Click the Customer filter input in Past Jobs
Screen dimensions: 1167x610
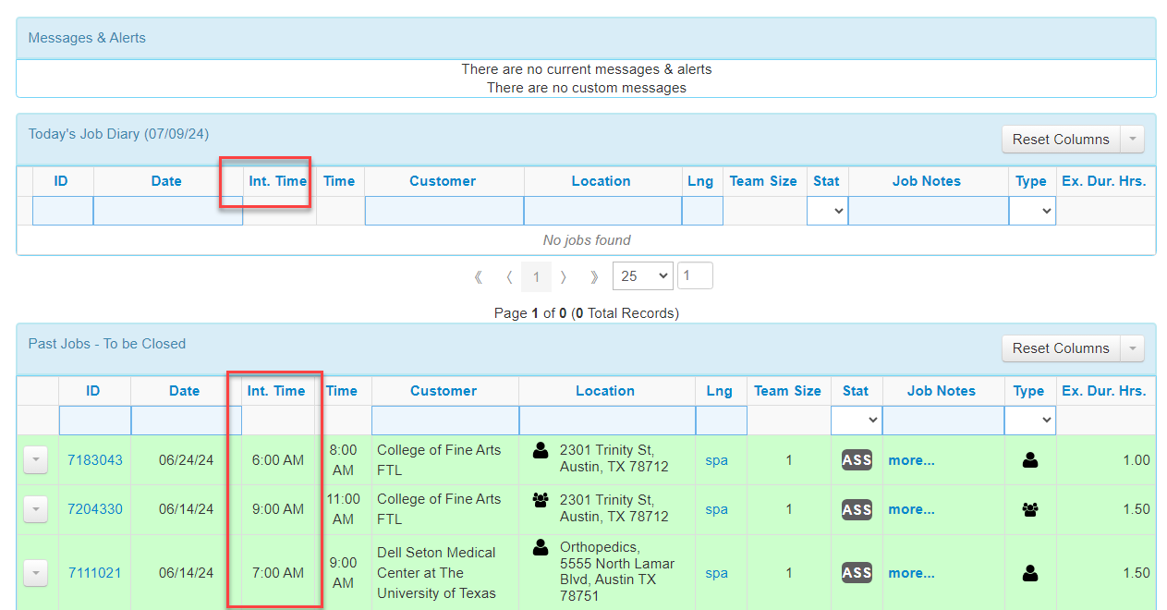coord(444,421)
